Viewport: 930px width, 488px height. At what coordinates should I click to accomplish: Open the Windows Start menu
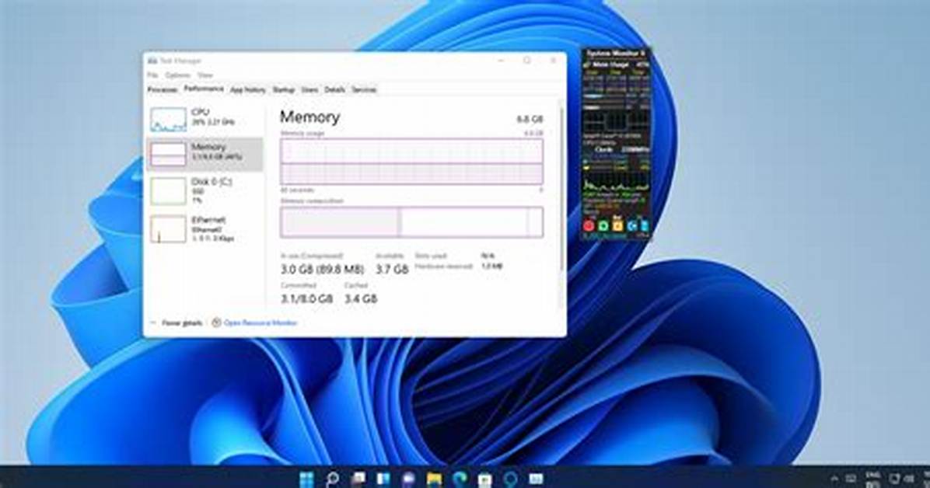point(306,479)
